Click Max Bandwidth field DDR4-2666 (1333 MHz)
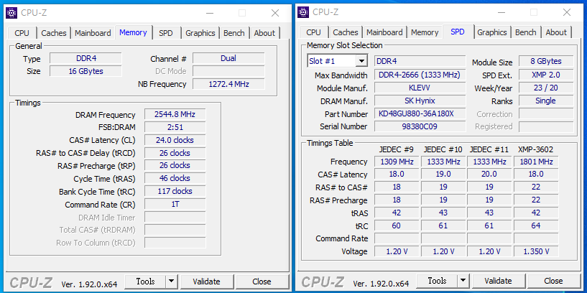 (x=420, y=75)
